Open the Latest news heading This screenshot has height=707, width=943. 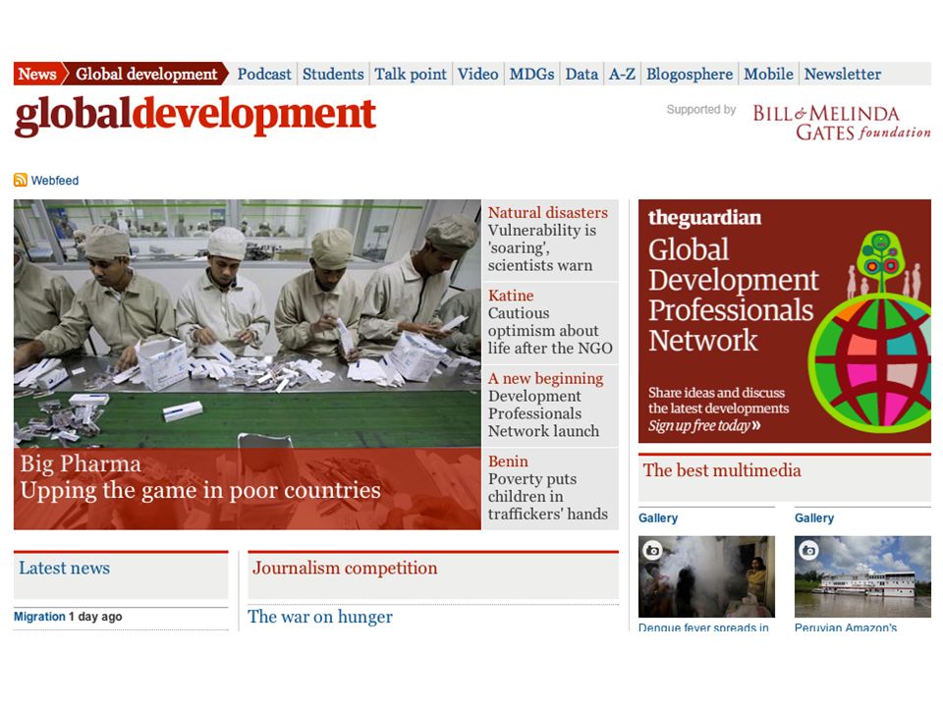65,569
